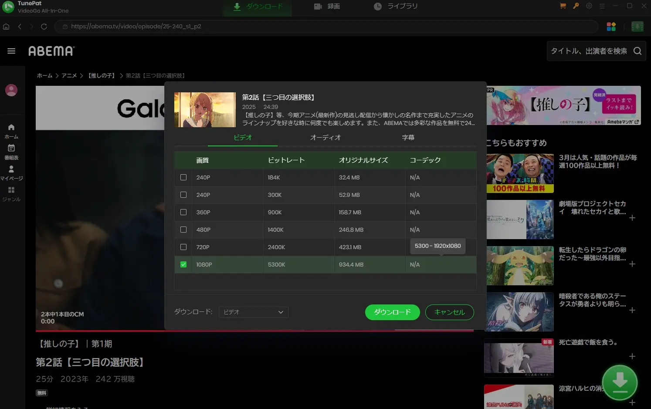651x409 pixels.
Task: Open マイページ in the sidebar
Action: (x=11, y=173)
